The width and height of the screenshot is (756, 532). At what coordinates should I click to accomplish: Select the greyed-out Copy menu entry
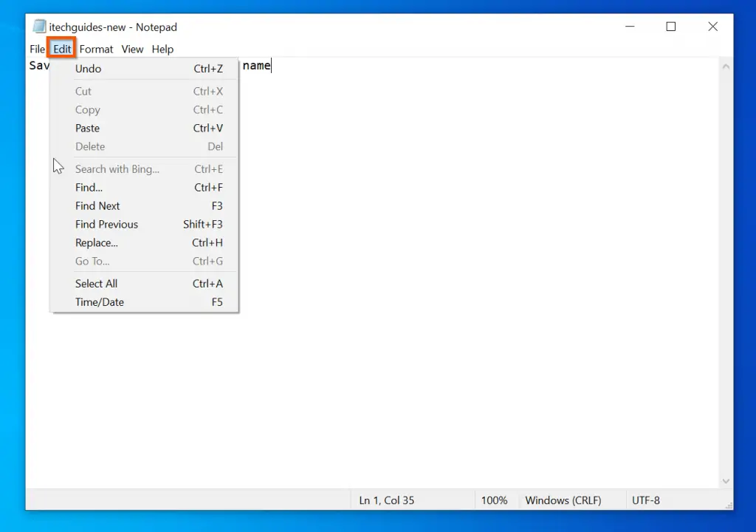pos(144,109)
